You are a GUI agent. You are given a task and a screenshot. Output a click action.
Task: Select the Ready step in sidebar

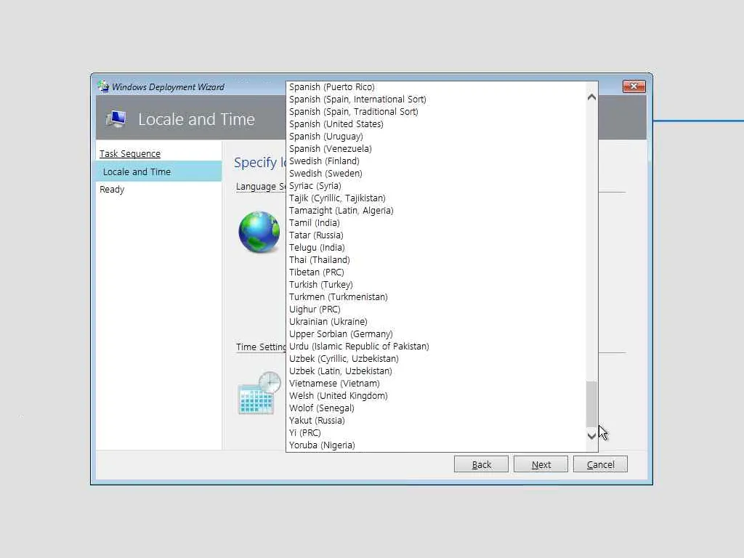tap(112, 190)
